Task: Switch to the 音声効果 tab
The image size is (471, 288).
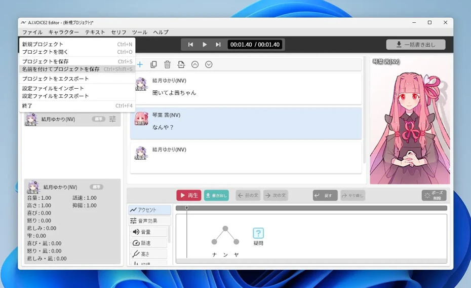Action: (149, 221)
